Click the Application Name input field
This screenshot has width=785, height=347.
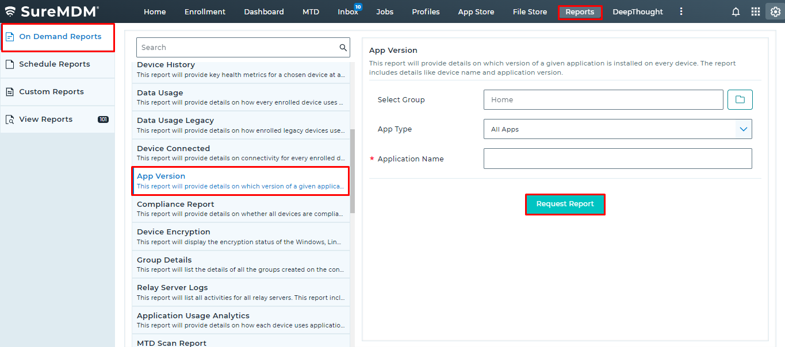[617, 158]
